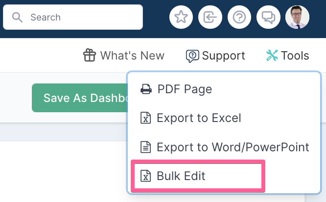Select Export to Word/PowerPoint
326x202 pixels.
pos(224,147)
